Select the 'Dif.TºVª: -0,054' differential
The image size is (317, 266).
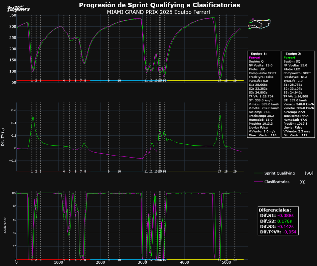tap(278, 232)
